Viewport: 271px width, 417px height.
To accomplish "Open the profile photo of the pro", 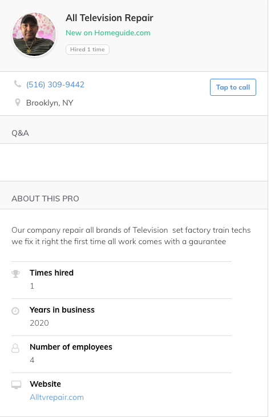I will (34, 34).
